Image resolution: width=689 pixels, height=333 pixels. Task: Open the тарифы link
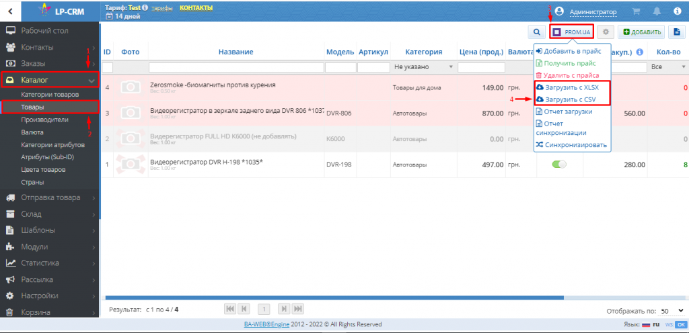click(x=162, y=8)
